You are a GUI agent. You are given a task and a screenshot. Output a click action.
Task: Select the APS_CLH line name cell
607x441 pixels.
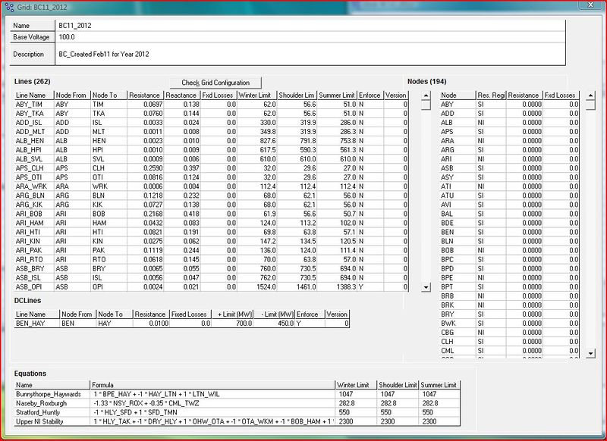click(x=33, y=168)
